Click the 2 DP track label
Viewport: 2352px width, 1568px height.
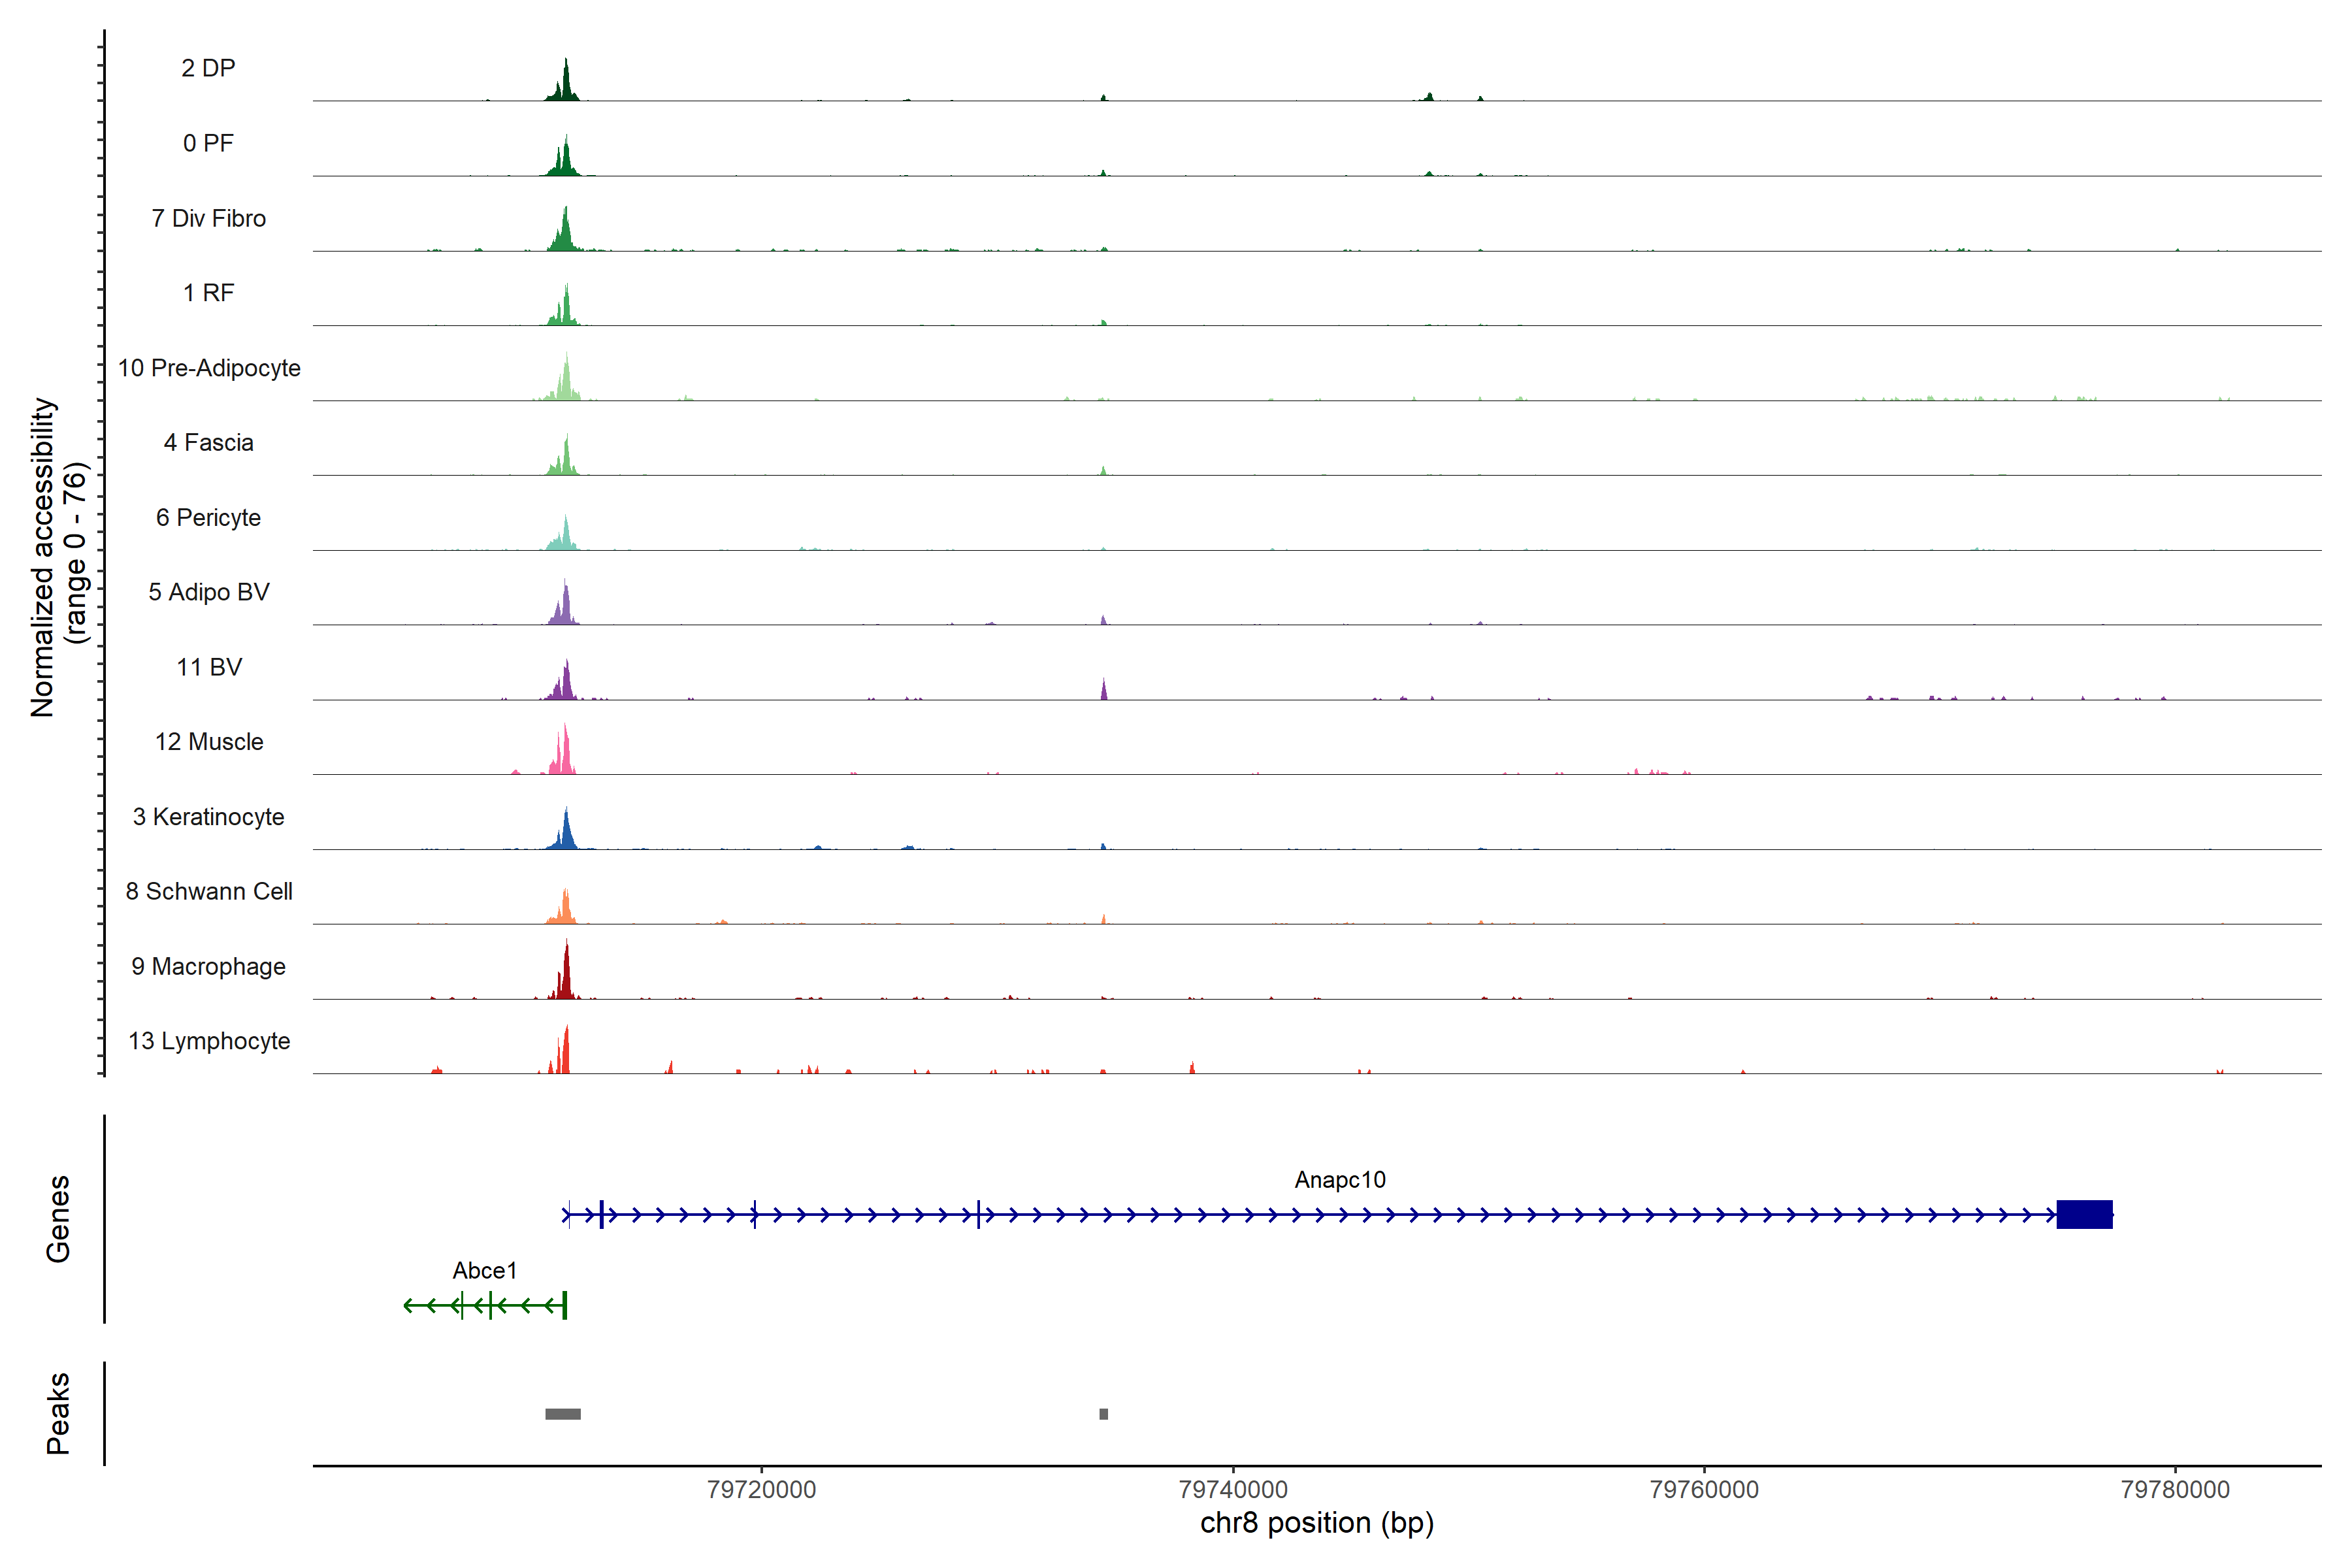[208, 68]
